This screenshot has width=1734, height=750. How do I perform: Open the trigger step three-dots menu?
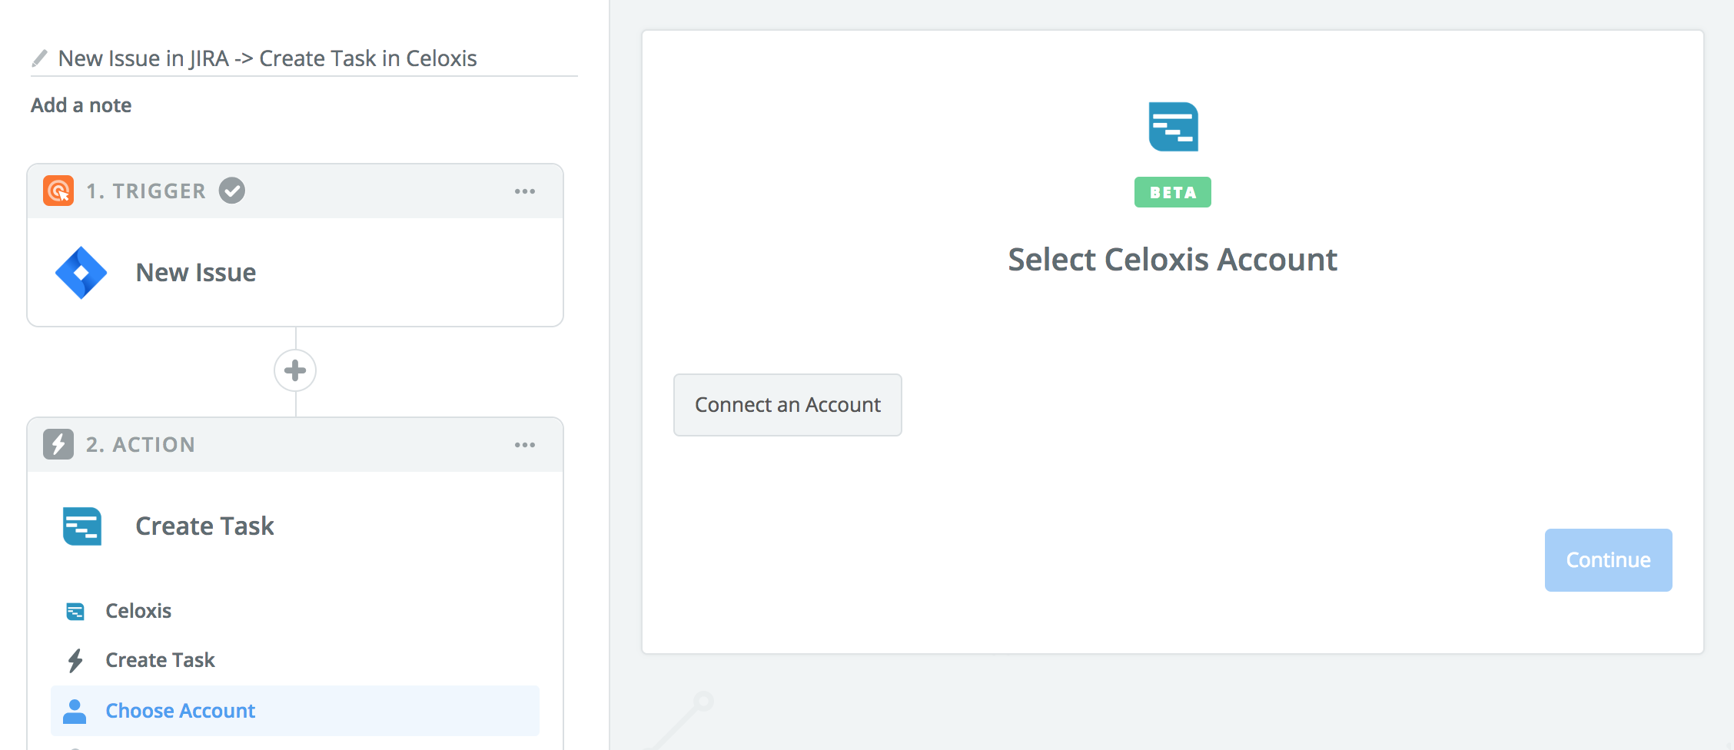[525, 191]
